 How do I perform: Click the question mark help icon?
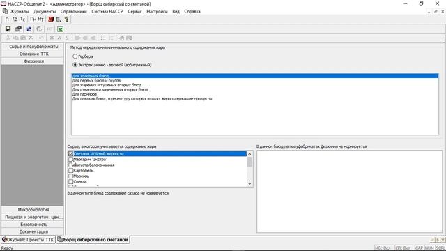67,20
